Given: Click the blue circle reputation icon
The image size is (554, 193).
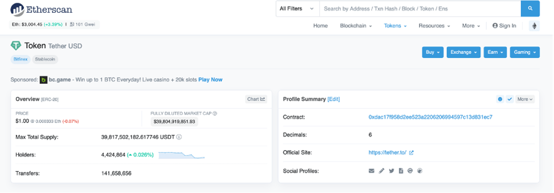Looking at the screenshot, I should coord(500,99).
